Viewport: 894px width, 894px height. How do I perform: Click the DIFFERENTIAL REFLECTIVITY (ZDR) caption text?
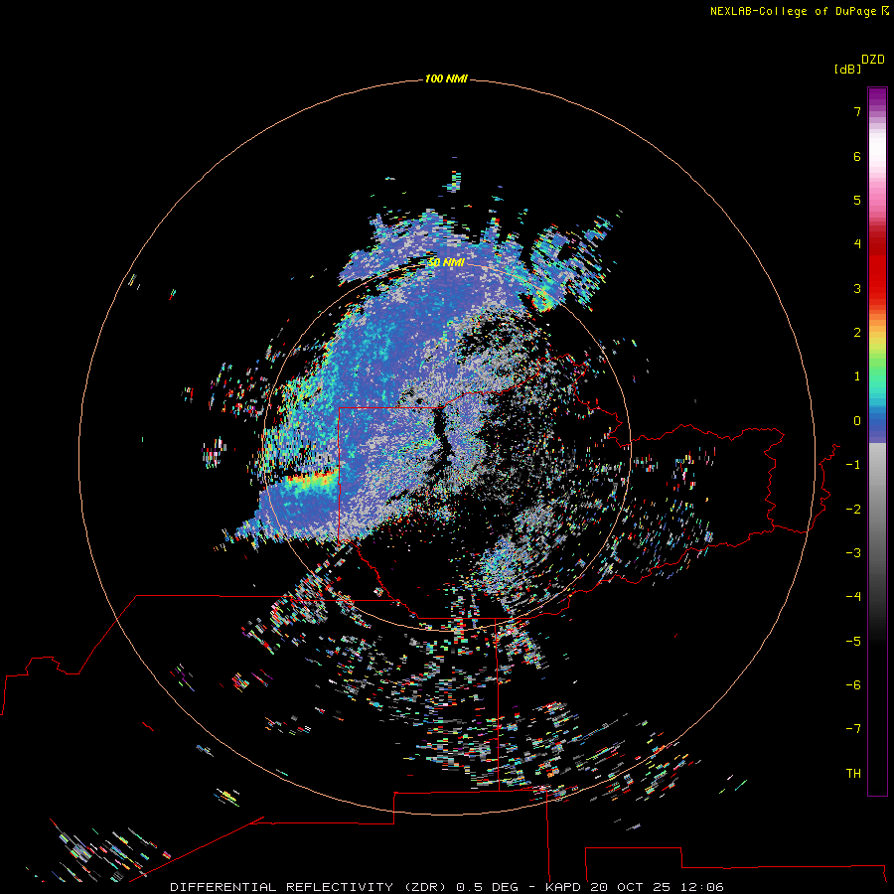click(311, 887)
